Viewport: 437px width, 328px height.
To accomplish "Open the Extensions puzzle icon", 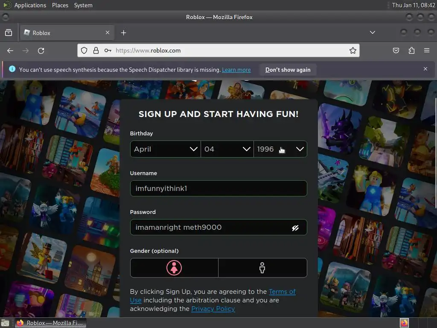I will click(411, 50).
